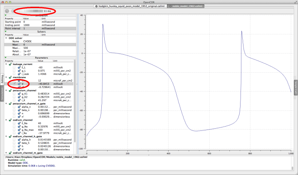Check the g_K1 parameter checkbox
The image size is (298, 175).
point(14,93)
